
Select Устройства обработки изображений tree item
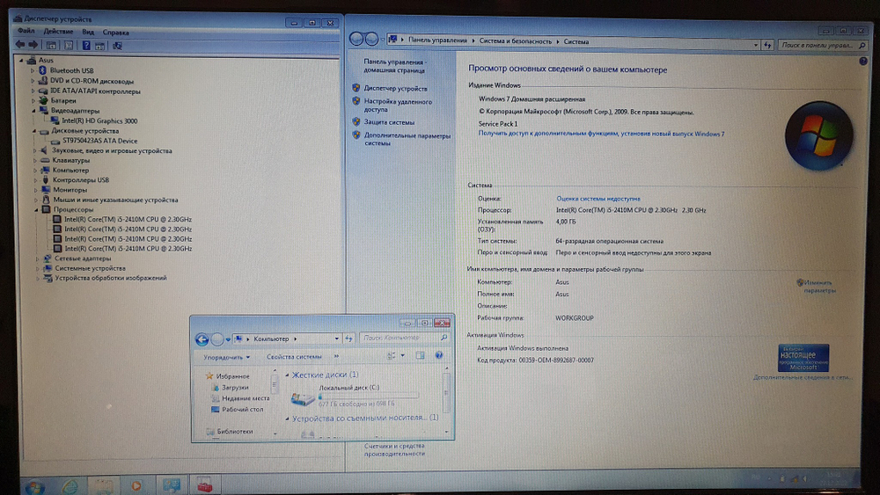coord(111,278)
